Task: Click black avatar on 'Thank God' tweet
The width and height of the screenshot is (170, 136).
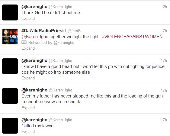Action: (10, 12)
